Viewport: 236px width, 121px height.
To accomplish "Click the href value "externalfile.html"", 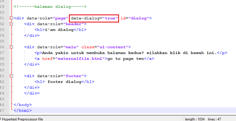I will pos(81,59).
